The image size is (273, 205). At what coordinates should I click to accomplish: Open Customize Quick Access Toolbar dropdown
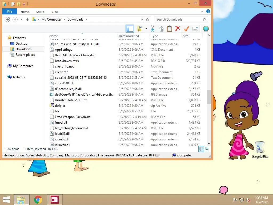tap(24, 4)
